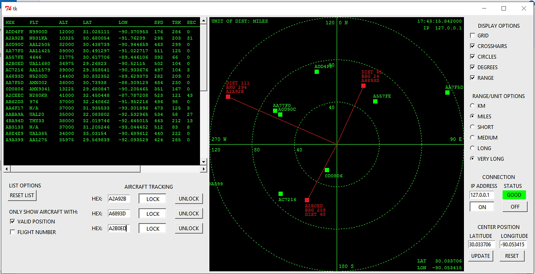Select the THY33 flight row

pyautogui.click(x=102, y=121)
